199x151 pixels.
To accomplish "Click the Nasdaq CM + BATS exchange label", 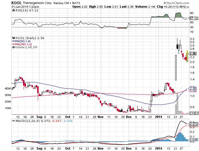I will 67,3.
